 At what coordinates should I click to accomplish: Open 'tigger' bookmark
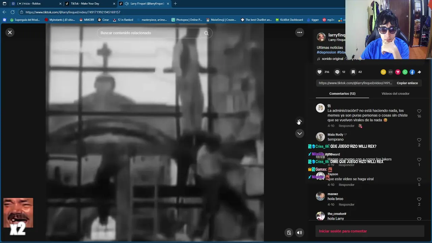point(313,20)
